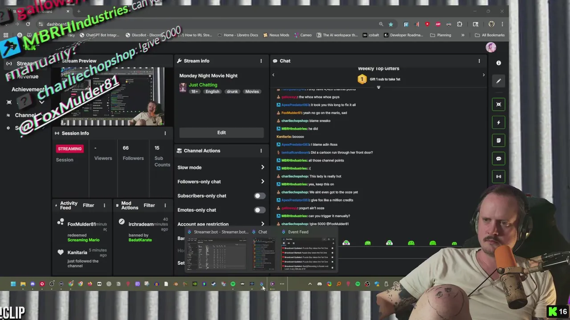This screenshot has width=570, height=320.
Task: Click the info icon in right sidebar
Action: pos(499,63)
